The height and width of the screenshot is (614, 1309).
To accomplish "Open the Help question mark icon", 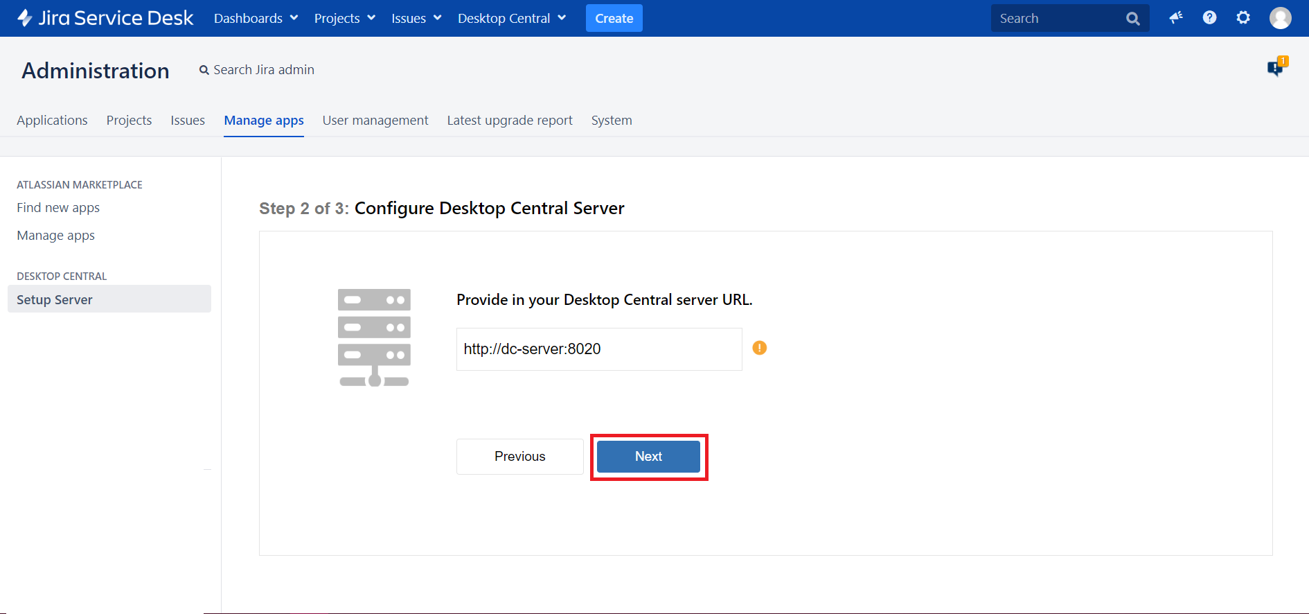I will coord(1209,18).
